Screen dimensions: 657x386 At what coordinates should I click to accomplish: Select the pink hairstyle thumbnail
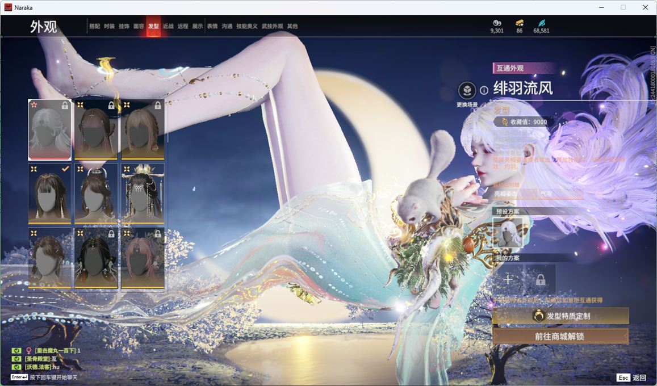coord(143,258)
